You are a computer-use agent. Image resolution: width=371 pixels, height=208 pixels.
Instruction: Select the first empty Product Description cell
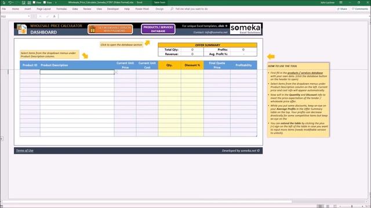pyautogui.click(x=77, y=72)
